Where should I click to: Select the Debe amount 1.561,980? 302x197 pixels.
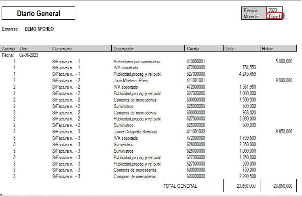click(x=248, y=87)
